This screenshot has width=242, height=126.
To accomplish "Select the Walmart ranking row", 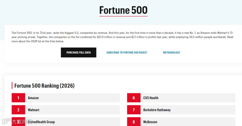I will pos(66,110).
